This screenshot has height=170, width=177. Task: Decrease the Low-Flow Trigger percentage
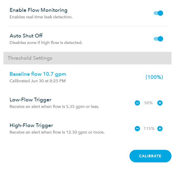pyautogui.click(x=137, y=103)
